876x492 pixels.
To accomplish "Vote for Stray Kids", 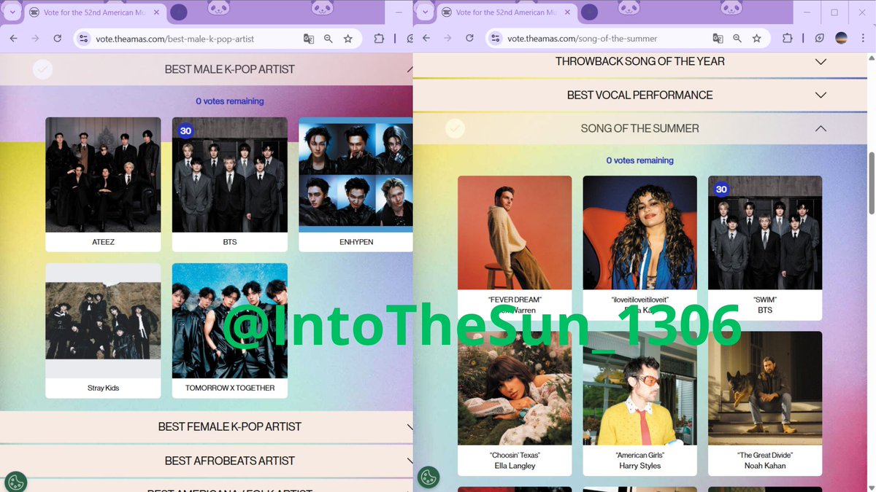I will coord(103,331).
